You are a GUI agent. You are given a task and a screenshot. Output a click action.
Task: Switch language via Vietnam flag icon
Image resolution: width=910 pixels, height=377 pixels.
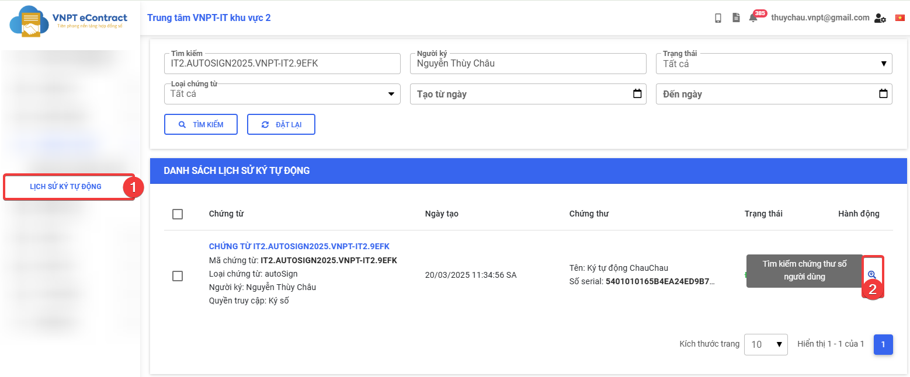pyautogui.click(x=899, y=18)
